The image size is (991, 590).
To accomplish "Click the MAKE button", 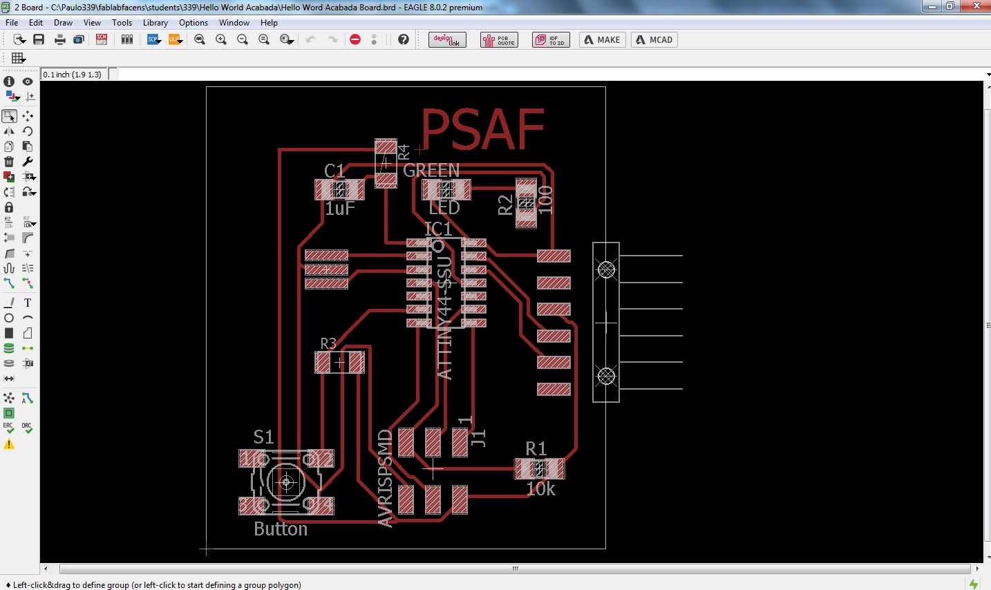I will [603, 40].
